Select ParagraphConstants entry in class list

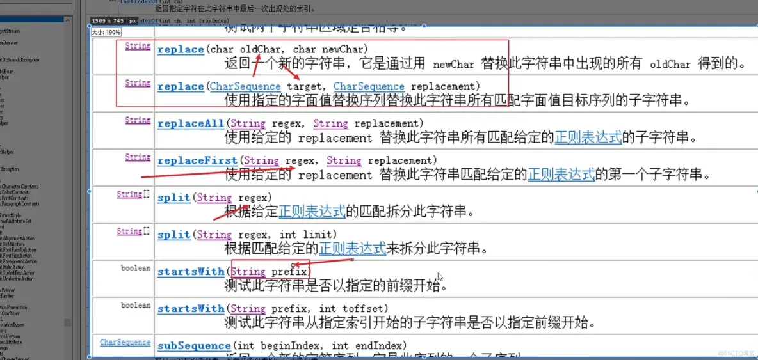[x=20, y=204]
